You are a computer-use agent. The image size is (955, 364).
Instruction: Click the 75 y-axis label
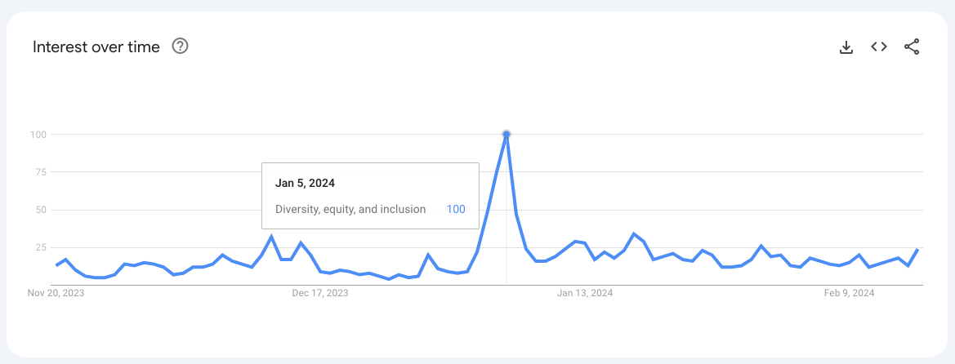[x=40, y=171]
